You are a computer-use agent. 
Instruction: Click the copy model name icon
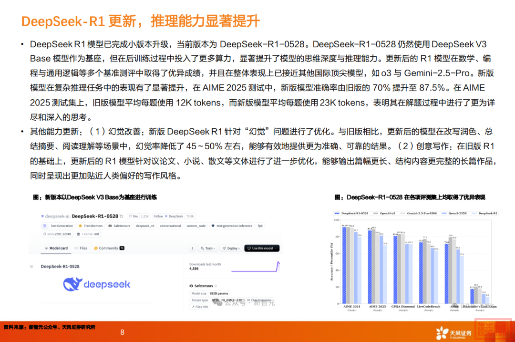(x=122, y=216)
